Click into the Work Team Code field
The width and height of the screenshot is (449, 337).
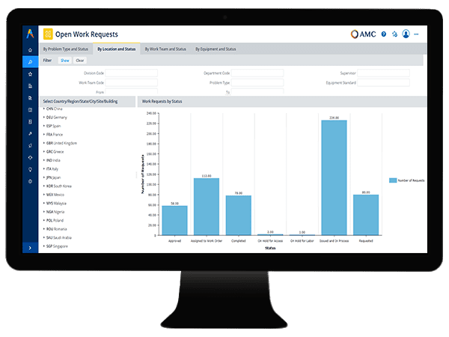[x=132, y=82]
